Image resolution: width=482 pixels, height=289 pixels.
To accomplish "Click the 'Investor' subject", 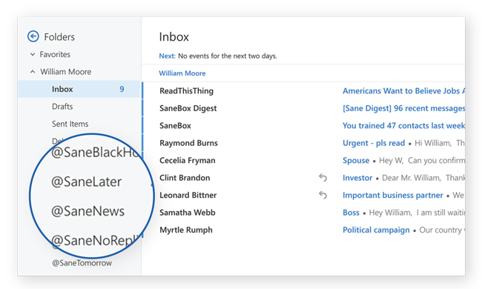I will point(357,178).
